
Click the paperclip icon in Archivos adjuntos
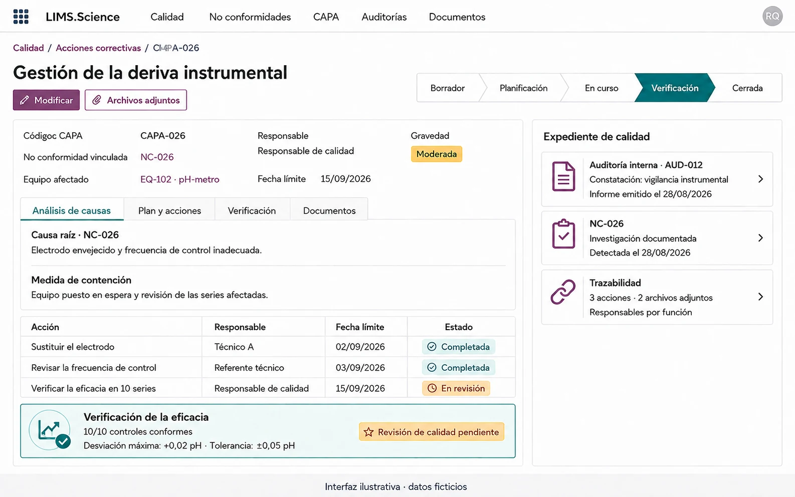pyautogui.click(x=97, y=100)
